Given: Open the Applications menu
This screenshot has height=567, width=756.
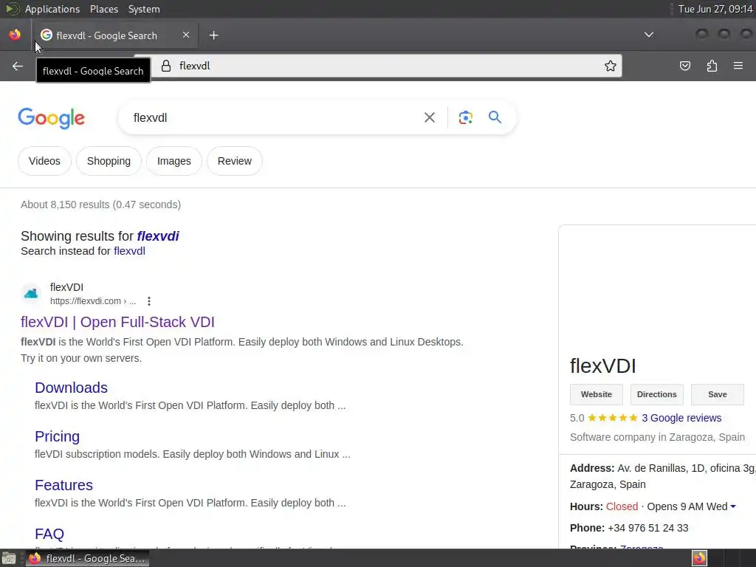Looking at the screenshot, I should point(52,9).
